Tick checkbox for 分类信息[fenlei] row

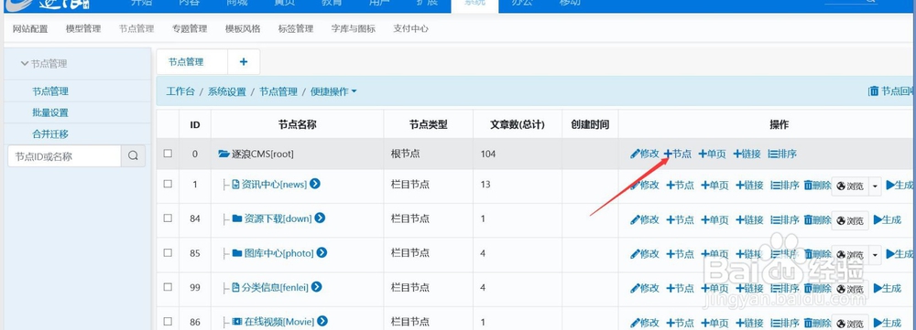point(168,287)
